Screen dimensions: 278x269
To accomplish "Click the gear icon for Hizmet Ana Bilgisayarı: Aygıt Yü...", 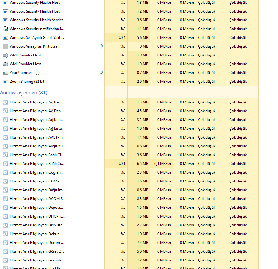I will (x=5, y=146).
